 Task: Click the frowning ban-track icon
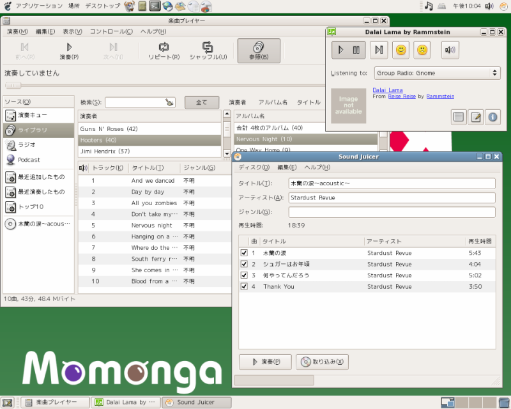click(422, 50)
